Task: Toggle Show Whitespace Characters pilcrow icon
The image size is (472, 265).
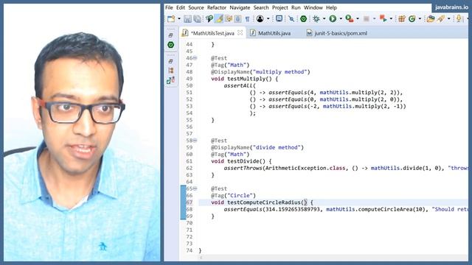Action: tap(247, 19)
